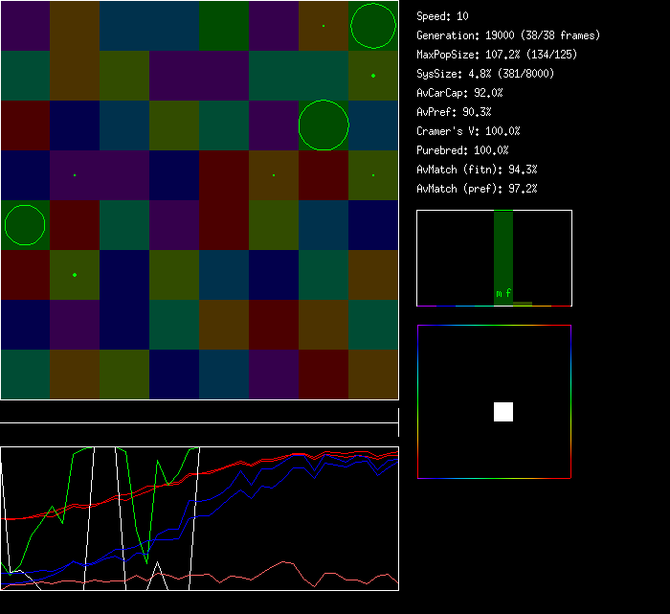Image resolution: width=670 pixels, height=614 pixels.
Task: Select the AvCarCap value line
Action: (x=460, y=93)
